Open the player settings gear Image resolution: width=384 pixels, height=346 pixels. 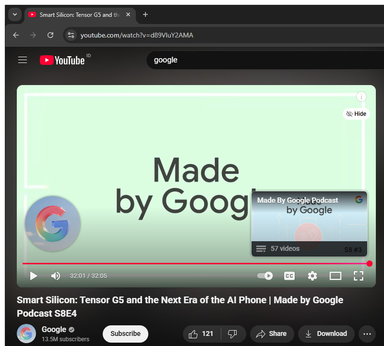click(312, 276)
